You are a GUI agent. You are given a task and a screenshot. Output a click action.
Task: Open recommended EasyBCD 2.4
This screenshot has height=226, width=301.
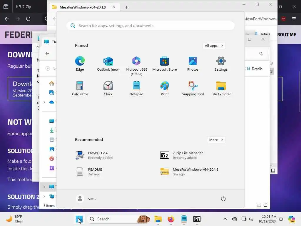click(94, 155)
